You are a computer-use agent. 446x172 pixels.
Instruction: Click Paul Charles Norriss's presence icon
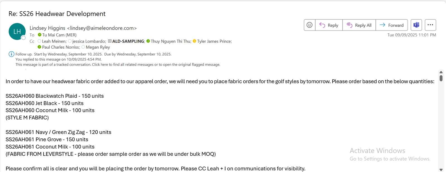[x=40, y=47]
